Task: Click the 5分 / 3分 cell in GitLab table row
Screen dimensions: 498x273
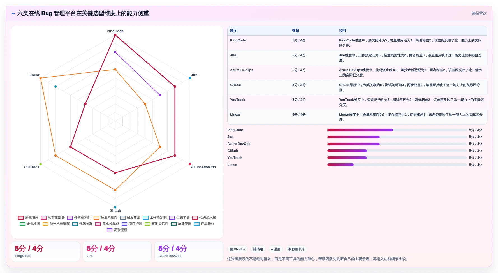Action: tap(299, 85)
